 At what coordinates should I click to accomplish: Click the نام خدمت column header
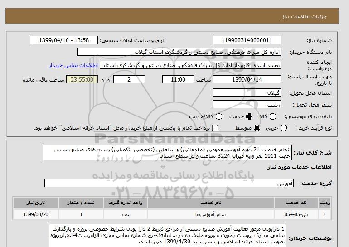(211, 203)
